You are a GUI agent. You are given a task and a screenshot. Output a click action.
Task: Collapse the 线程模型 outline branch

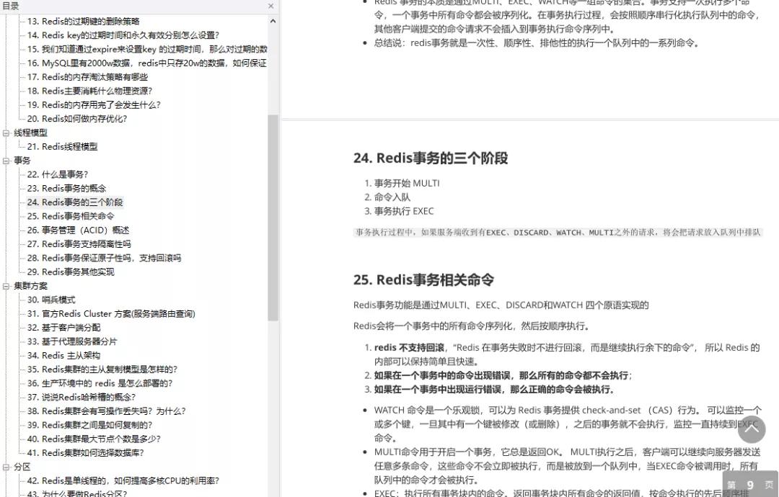(x=6, y=132)
